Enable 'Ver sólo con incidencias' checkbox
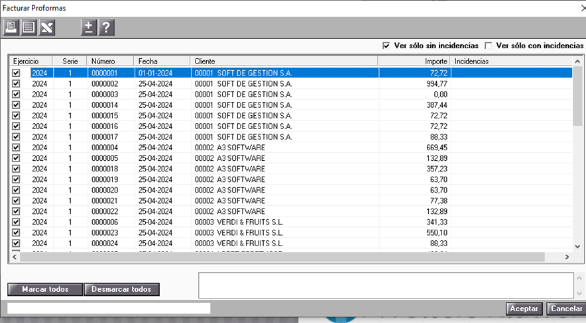586x323 pixels. coord(488,46)
